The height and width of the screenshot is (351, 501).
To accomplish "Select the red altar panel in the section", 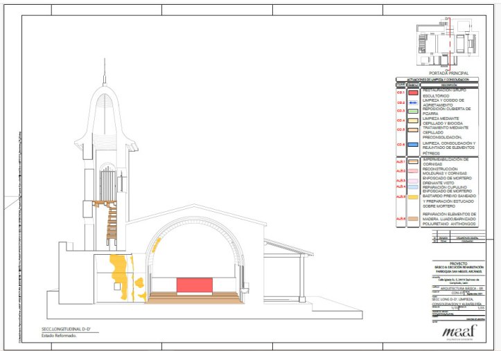I will coord(195,285).
